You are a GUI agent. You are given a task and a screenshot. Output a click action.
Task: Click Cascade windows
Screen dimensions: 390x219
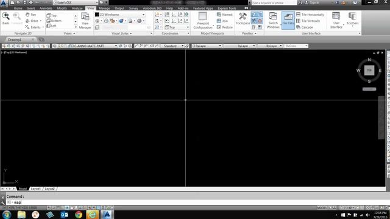click(x=305, y=27)
